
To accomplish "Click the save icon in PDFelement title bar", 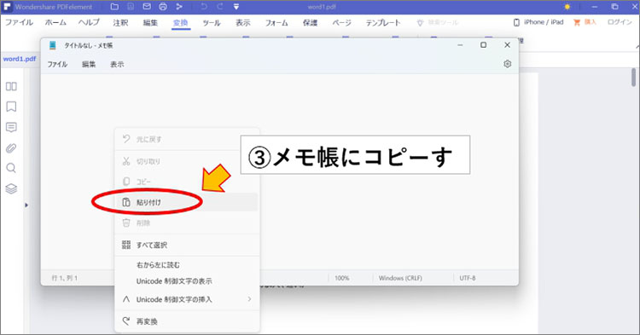I will [x=131, y=7].
